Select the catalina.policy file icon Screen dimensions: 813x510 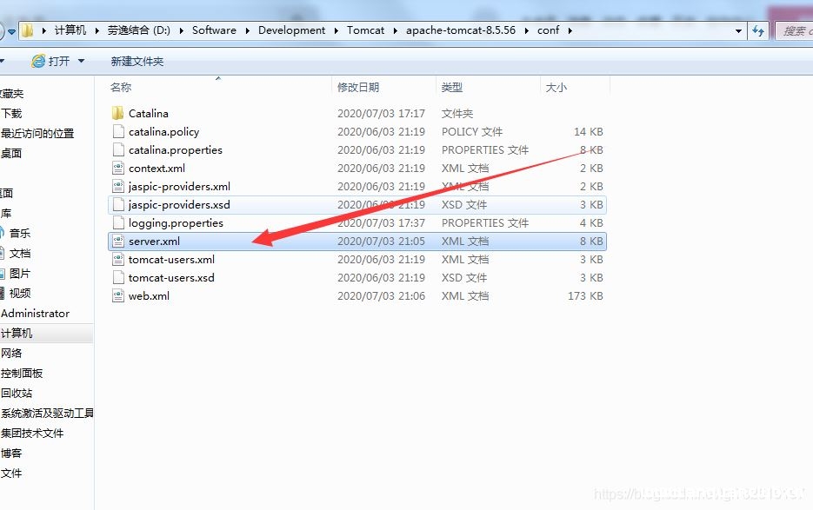coord(118,132)
